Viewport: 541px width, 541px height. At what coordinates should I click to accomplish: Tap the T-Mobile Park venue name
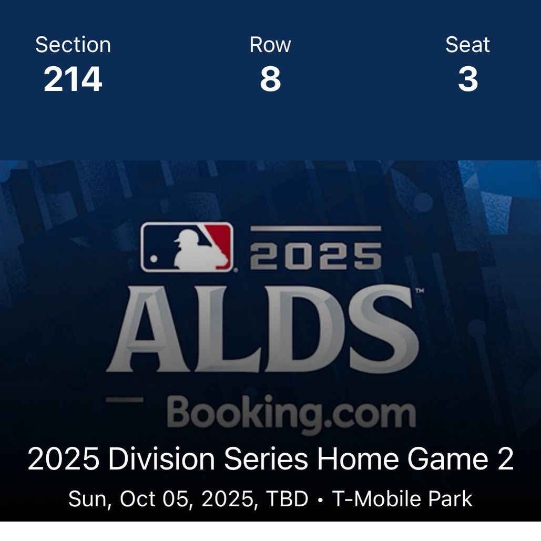click(402, 499)
